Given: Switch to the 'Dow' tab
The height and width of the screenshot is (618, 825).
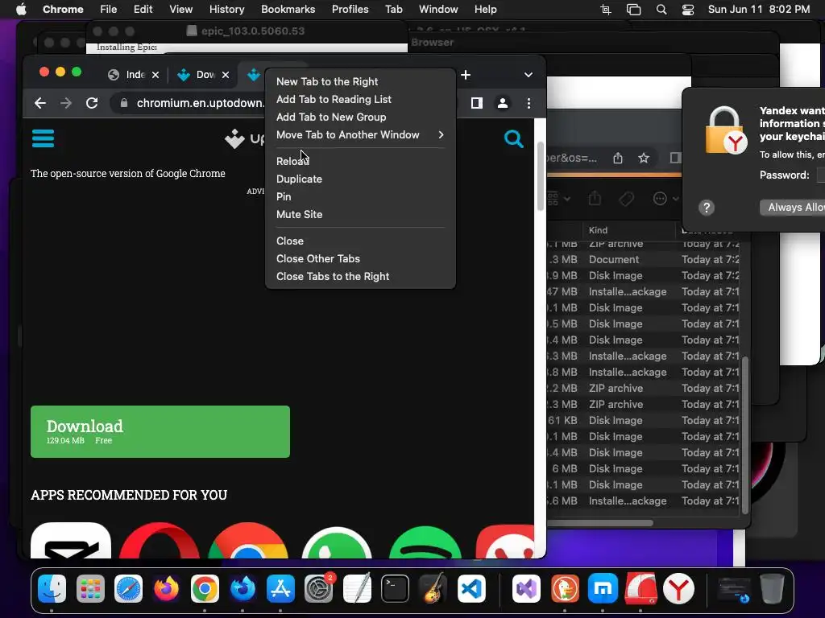Looking at the screenshot, I should (x=202, y=75).
